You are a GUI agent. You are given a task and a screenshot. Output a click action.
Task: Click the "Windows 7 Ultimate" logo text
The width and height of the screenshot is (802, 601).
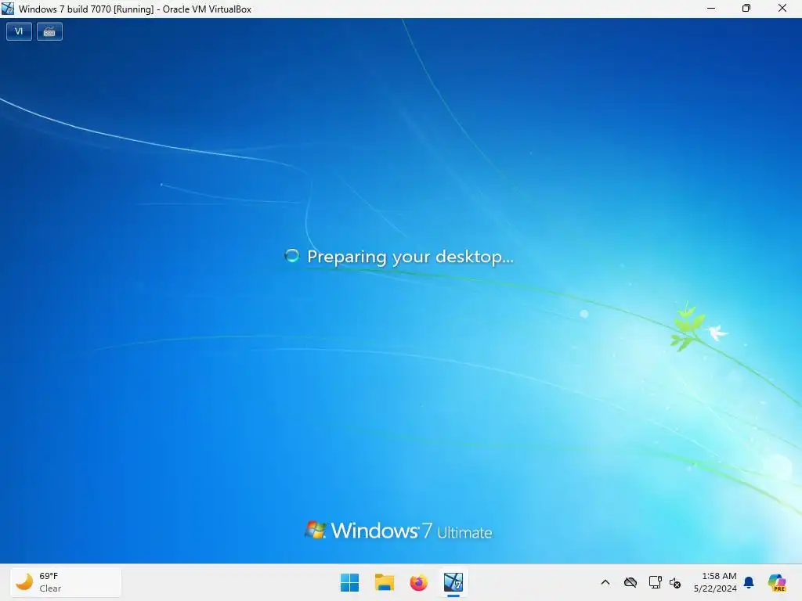coord(412,531)
